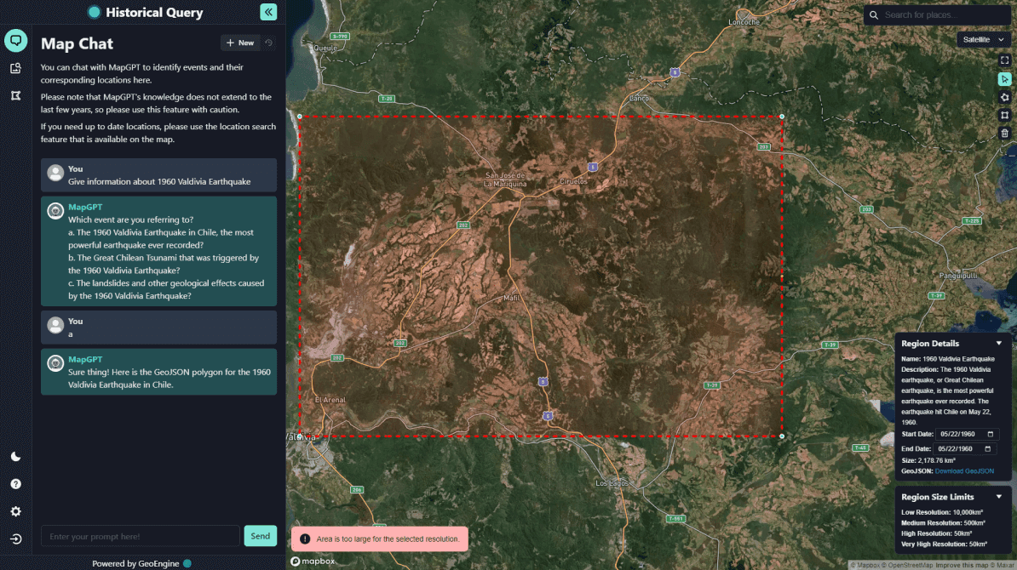Collapse the Region Size Limits panel

999,497
